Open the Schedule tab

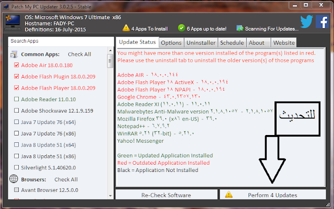(232, 43)
